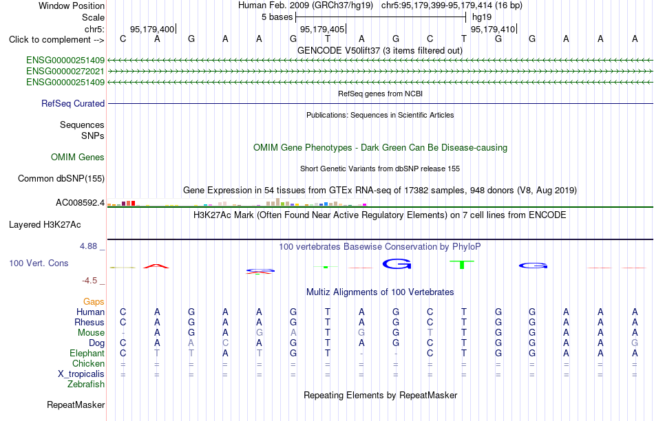This screenshot has width=654, height=421.
Task: Click the H3K27Ac Mark ENCODE track title
Action: click(x=380, y=215)
